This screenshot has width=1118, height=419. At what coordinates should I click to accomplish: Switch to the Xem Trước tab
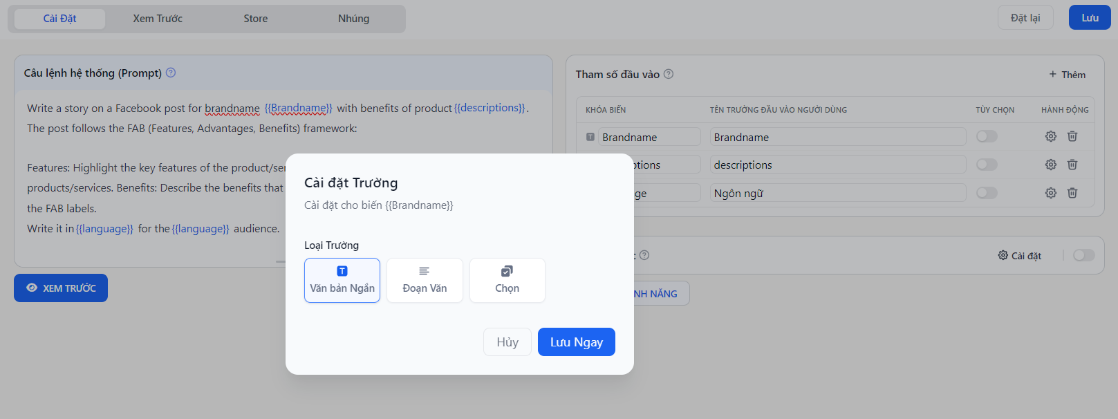click(x=158, y=19)
